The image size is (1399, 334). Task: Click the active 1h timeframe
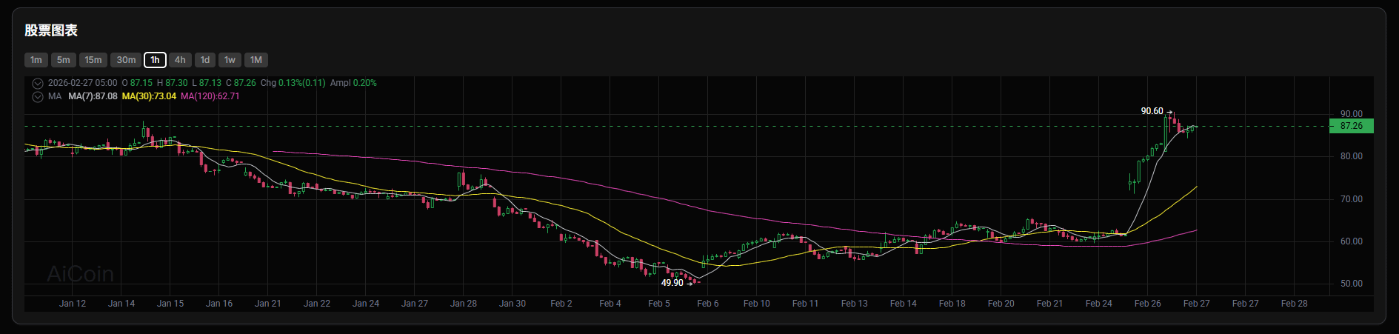coord(155,60)
